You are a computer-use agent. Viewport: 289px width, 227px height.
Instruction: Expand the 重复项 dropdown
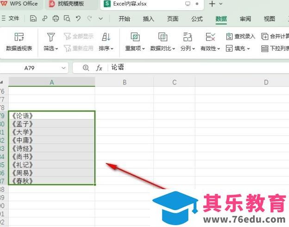(x=144, y=48)
